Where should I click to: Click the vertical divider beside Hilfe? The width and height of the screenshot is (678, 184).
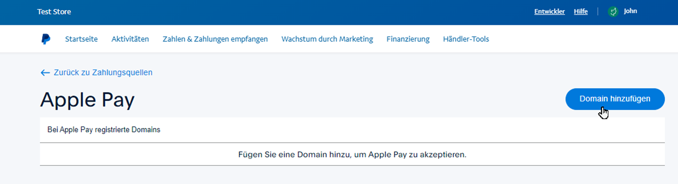pos(598,12)
